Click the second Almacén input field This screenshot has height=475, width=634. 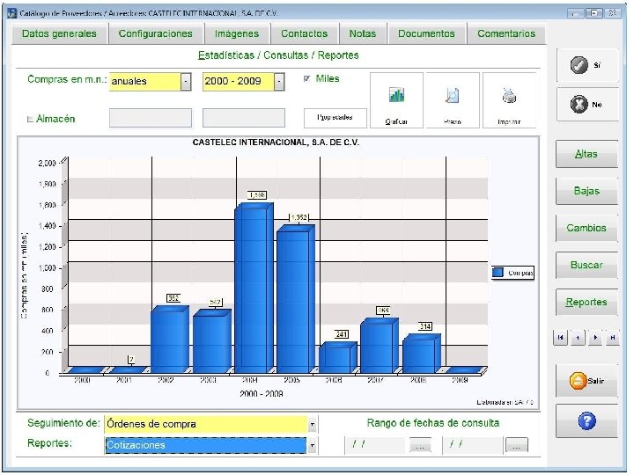pyautogui.click(x=244, y=118)
